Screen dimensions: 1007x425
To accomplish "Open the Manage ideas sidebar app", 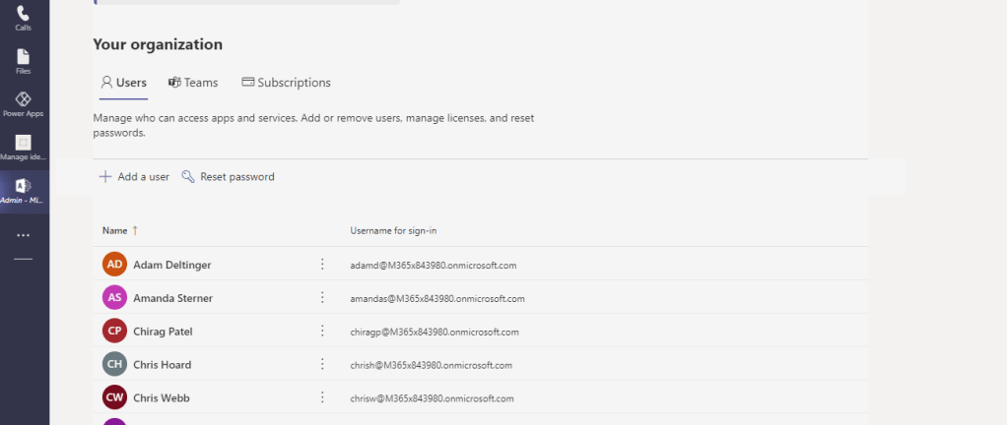I will [x=23, y=147].
